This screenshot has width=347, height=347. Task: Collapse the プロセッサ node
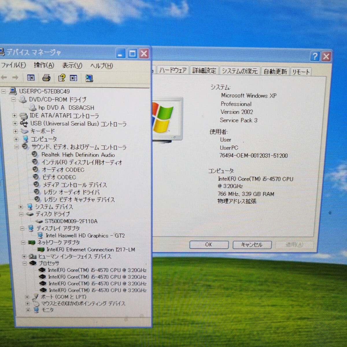pyautogui.click(x=25, y=263)
